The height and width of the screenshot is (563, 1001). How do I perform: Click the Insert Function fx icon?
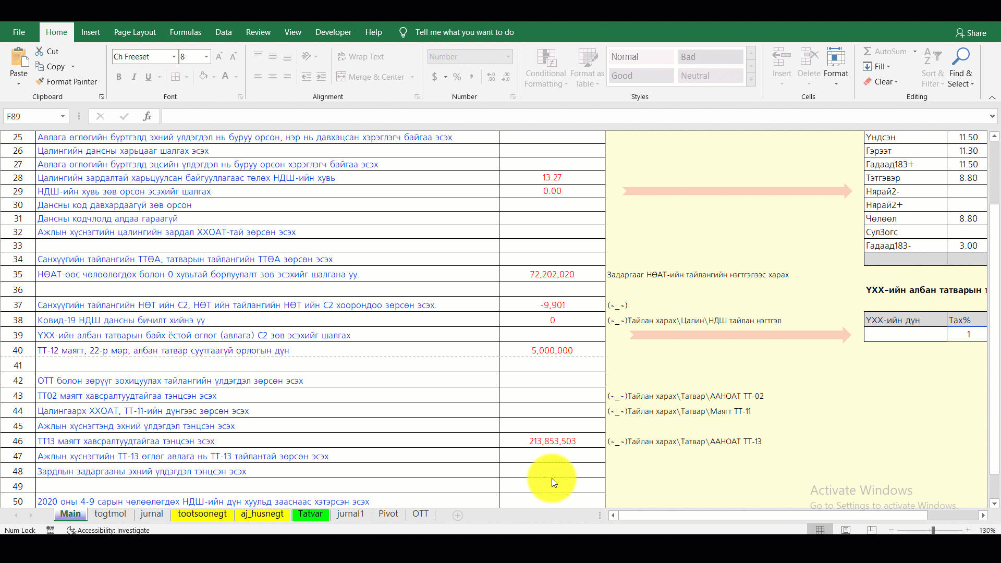coord(147,116)
